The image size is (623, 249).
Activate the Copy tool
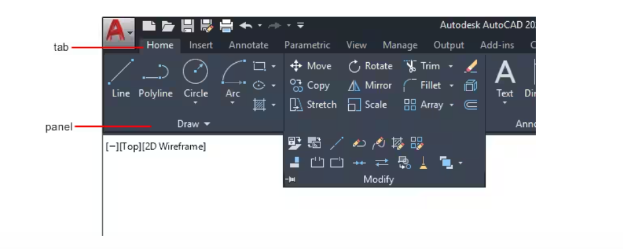pyautogui.click(x=310, y=85)
